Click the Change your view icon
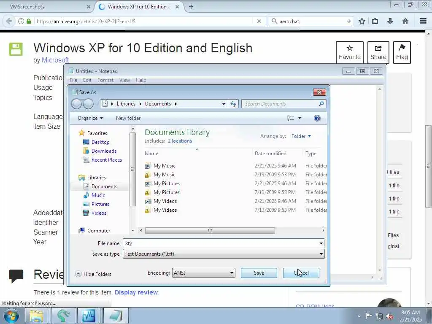Viewport: 432px width, 324px height. click(290, 118)
